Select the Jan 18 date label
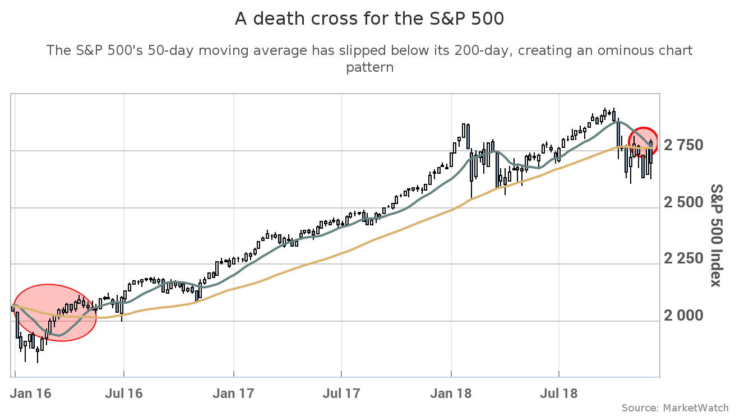This screenshot has height=417, width=740. pyautogui.click(x=451, y=393)
